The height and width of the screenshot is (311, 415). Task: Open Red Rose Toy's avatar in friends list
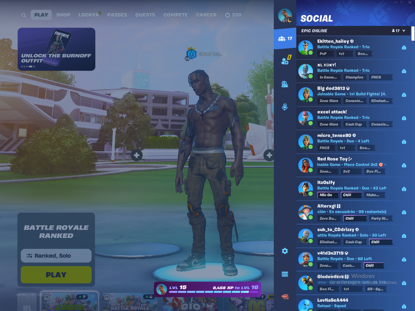(305, 165)
